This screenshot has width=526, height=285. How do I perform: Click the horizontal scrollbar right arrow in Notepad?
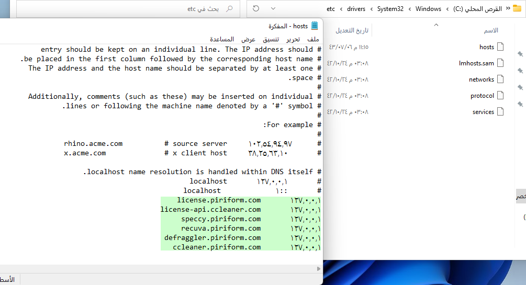pos(318,269)
